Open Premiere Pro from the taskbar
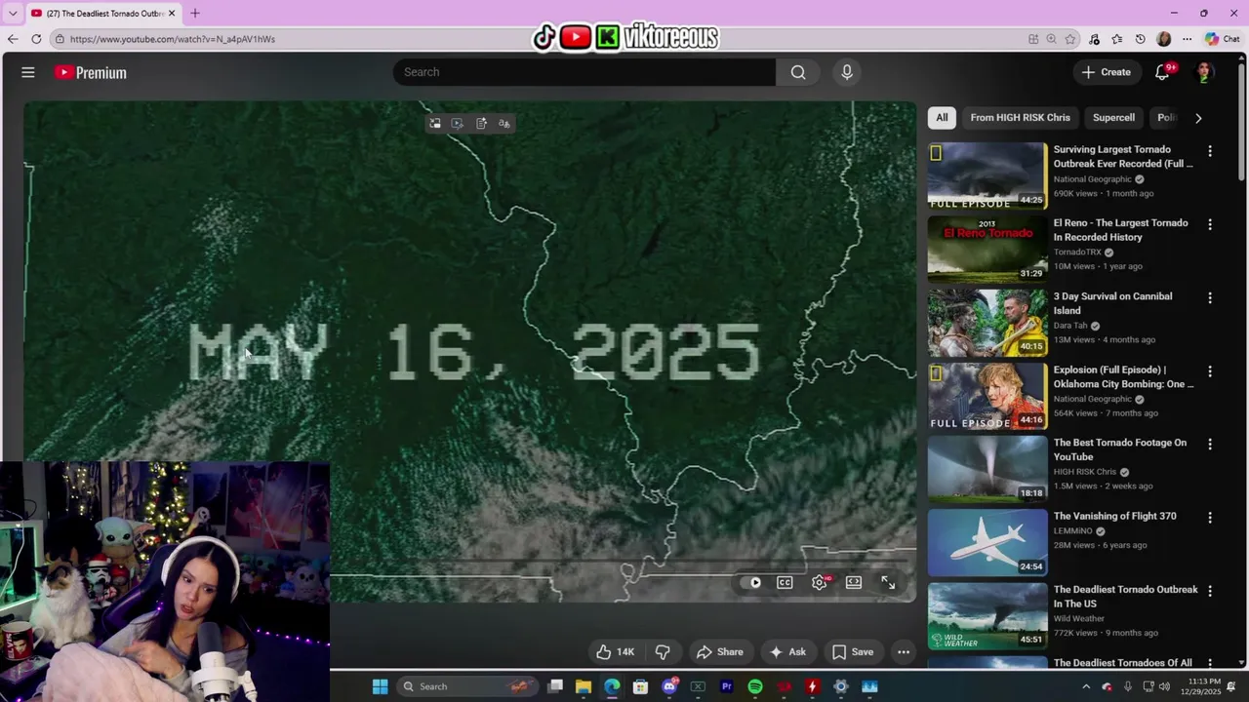Screen dimensions: 1249x702 726,686
